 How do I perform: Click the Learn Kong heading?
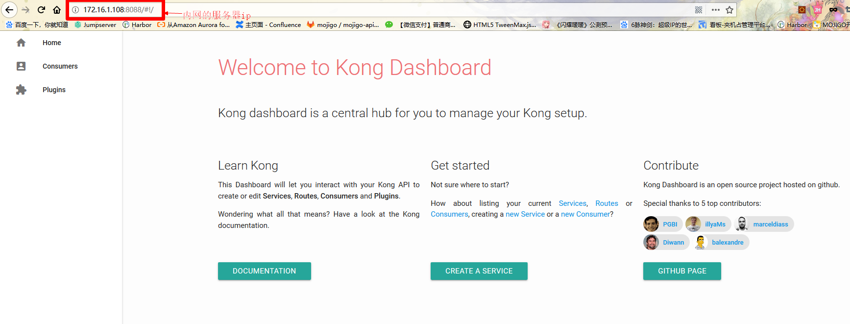(x=248, y=166)
